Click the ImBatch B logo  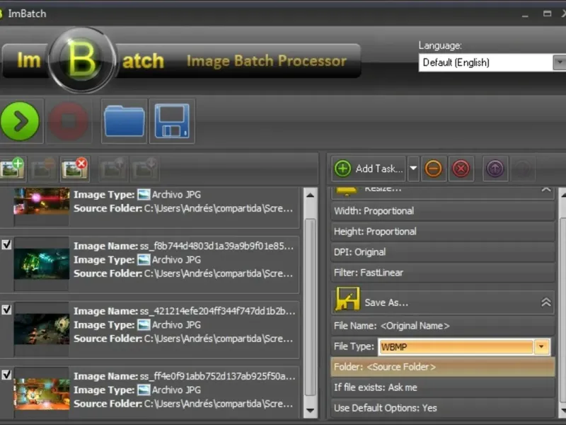pos(82,60)
